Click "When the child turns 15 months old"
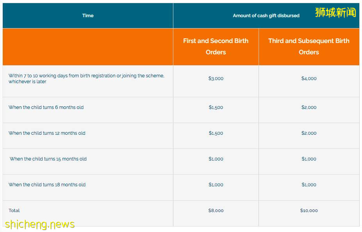Screen dimensions: 362x232 coord(48,159)
